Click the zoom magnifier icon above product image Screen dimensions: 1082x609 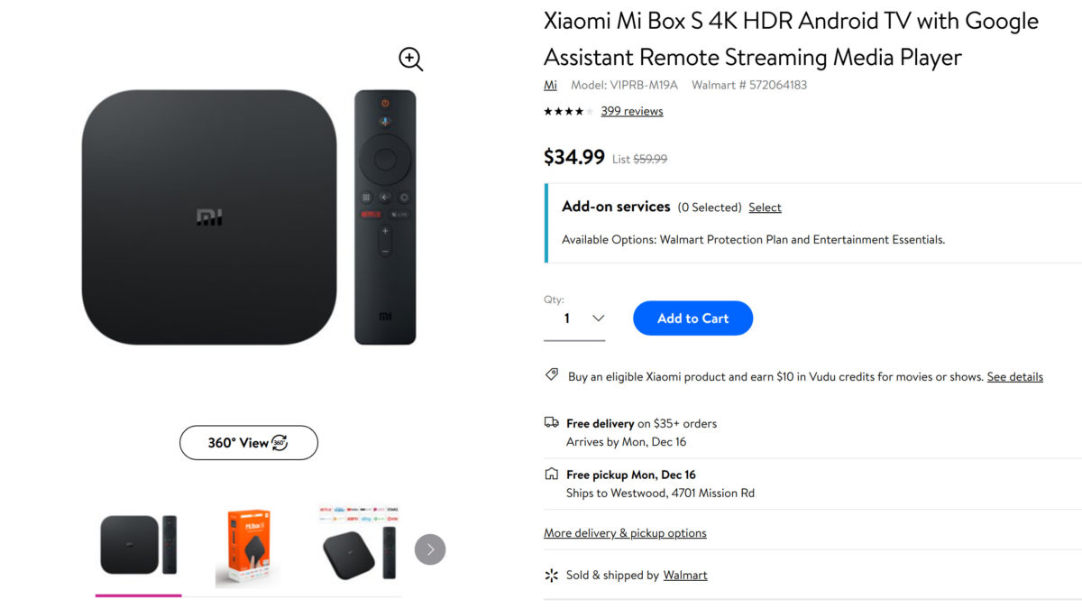click(x=410, y=60)
